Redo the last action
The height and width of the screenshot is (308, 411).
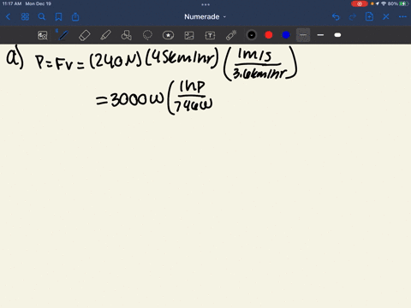(x=353, y=17)
